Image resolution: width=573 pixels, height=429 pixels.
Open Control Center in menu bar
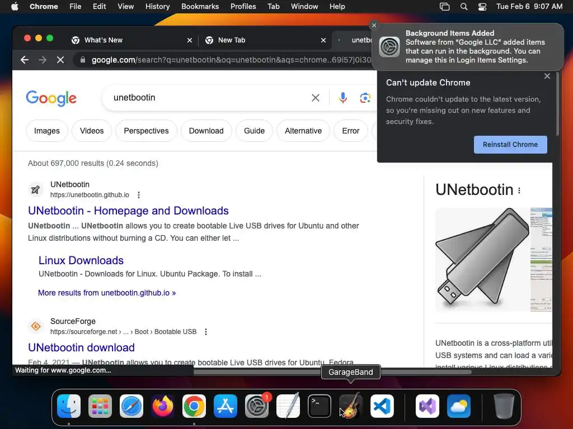(x=482, y=6)
